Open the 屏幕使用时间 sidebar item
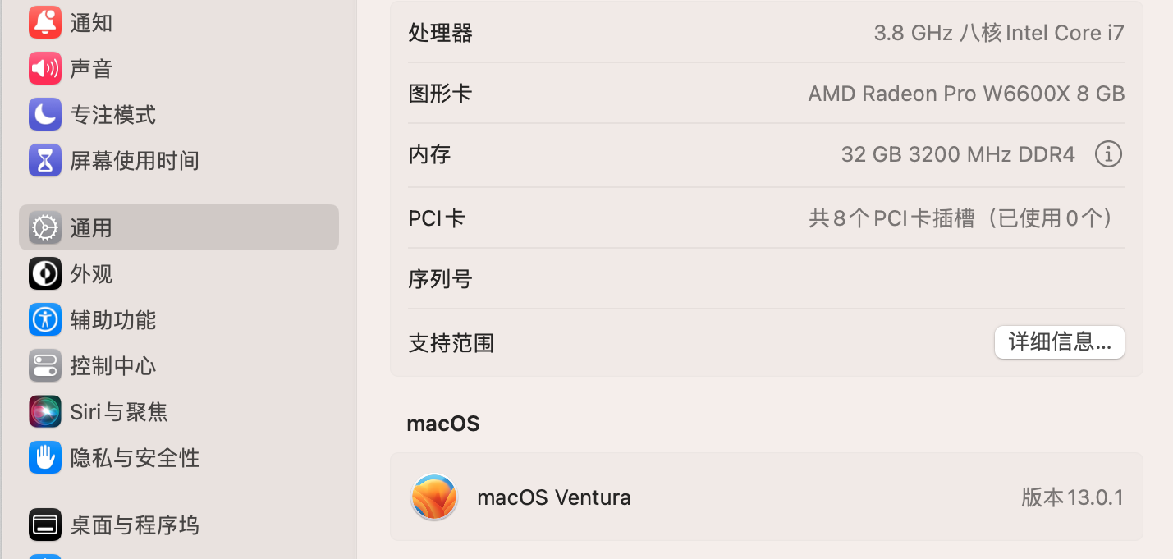The height and width of the screenshot is (559, 1173). pyautogui.click(x=135, y=161)
